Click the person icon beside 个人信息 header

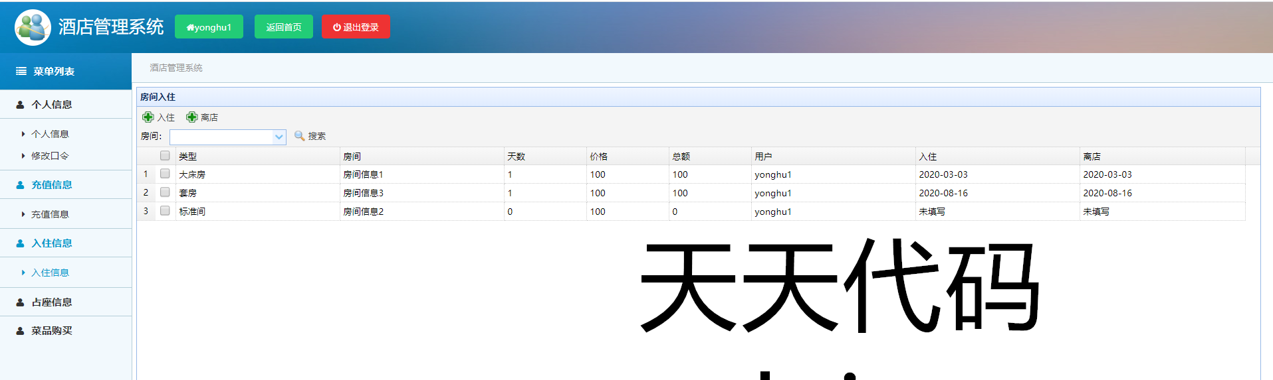[20, 105]
